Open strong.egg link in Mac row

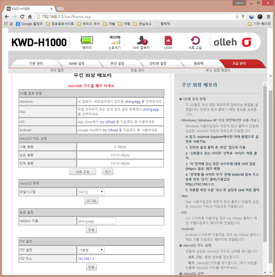tap(151, 109)
